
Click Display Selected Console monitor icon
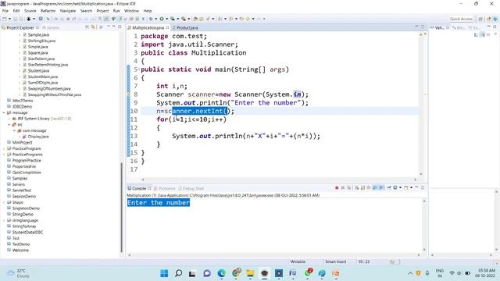395,188
